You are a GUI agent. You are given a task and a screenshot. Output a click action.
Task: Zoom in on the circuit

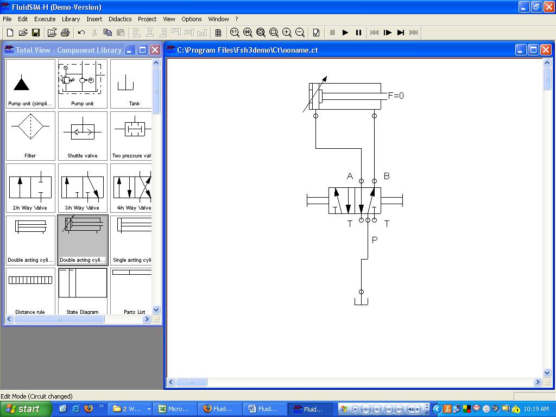(x=287, y=33)
